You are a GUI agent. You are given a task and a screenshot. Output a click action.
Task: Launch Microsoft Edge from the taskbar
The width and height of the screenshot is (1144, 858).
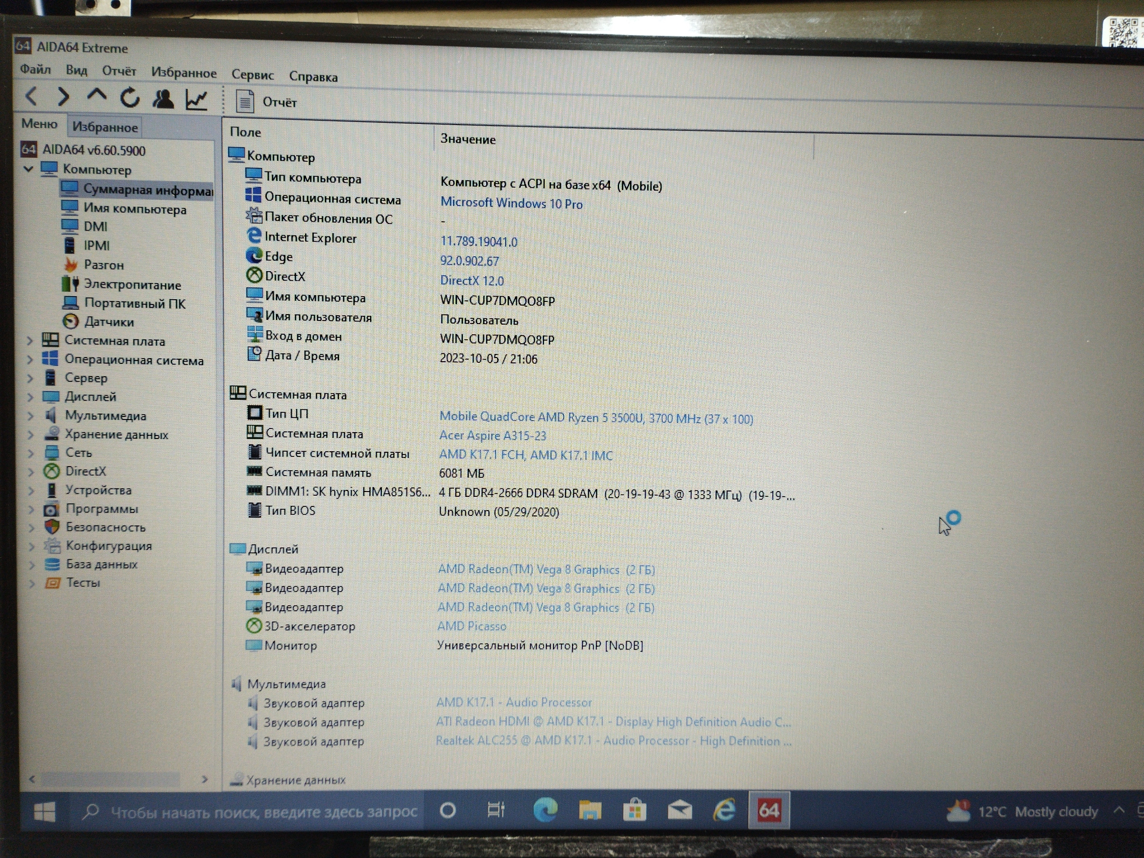point(545,810)
